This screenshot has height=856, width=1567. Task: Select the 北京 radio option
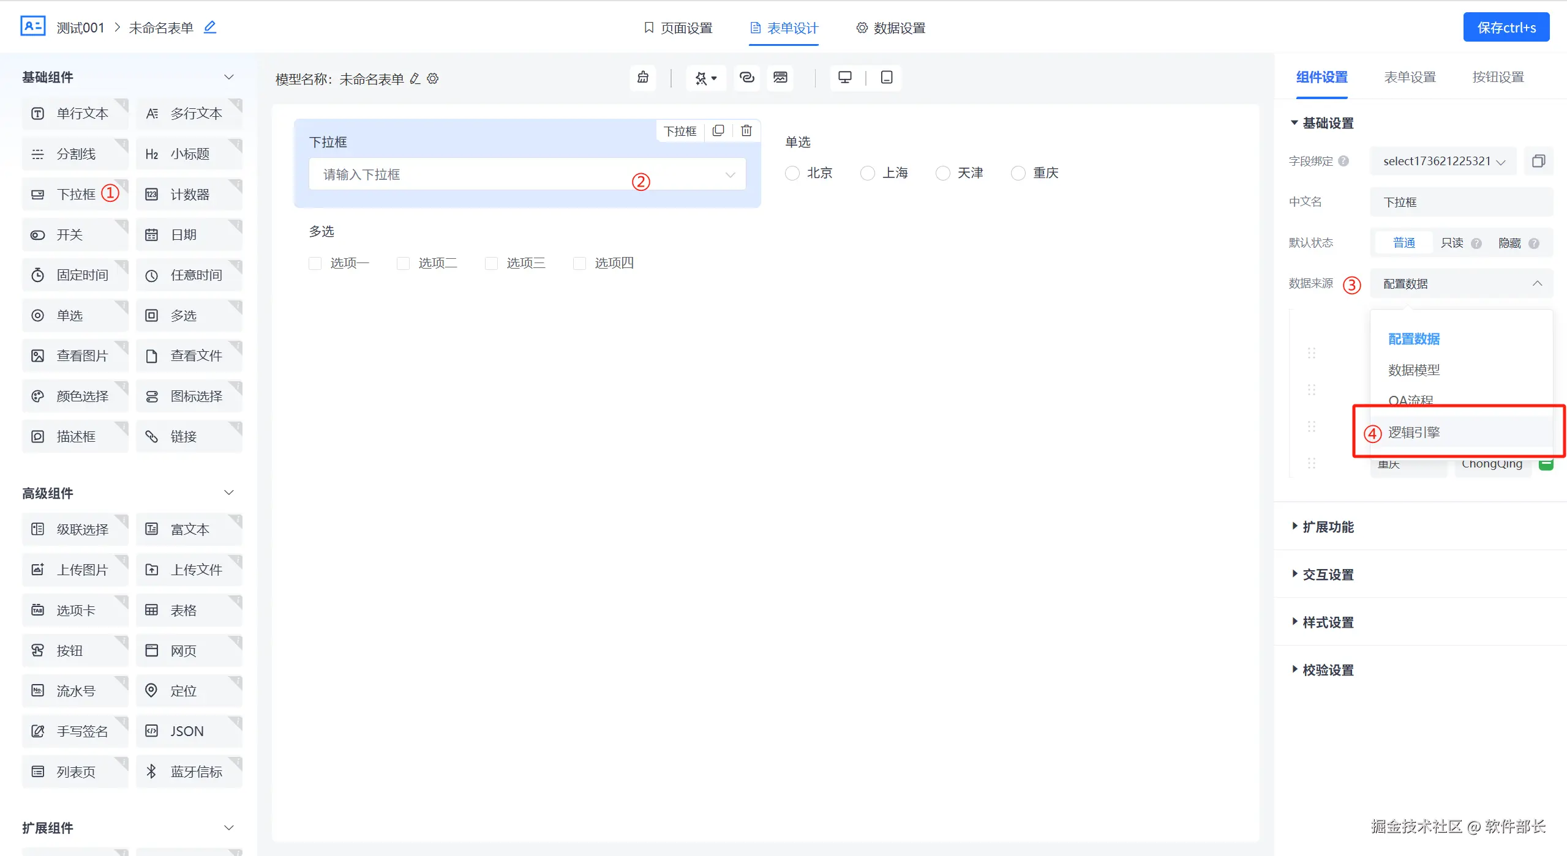click(792, 173)
